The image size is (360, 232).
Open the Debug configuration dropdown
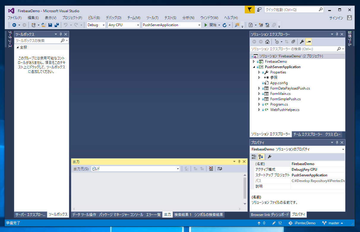(x=96, y=25)
